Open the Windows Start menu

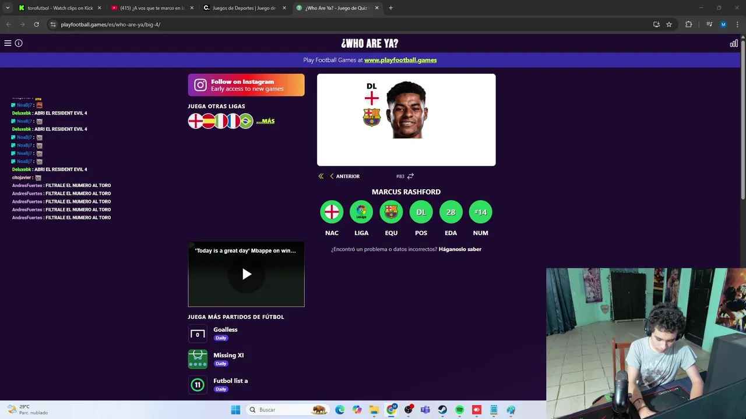(x=235, y=410)
